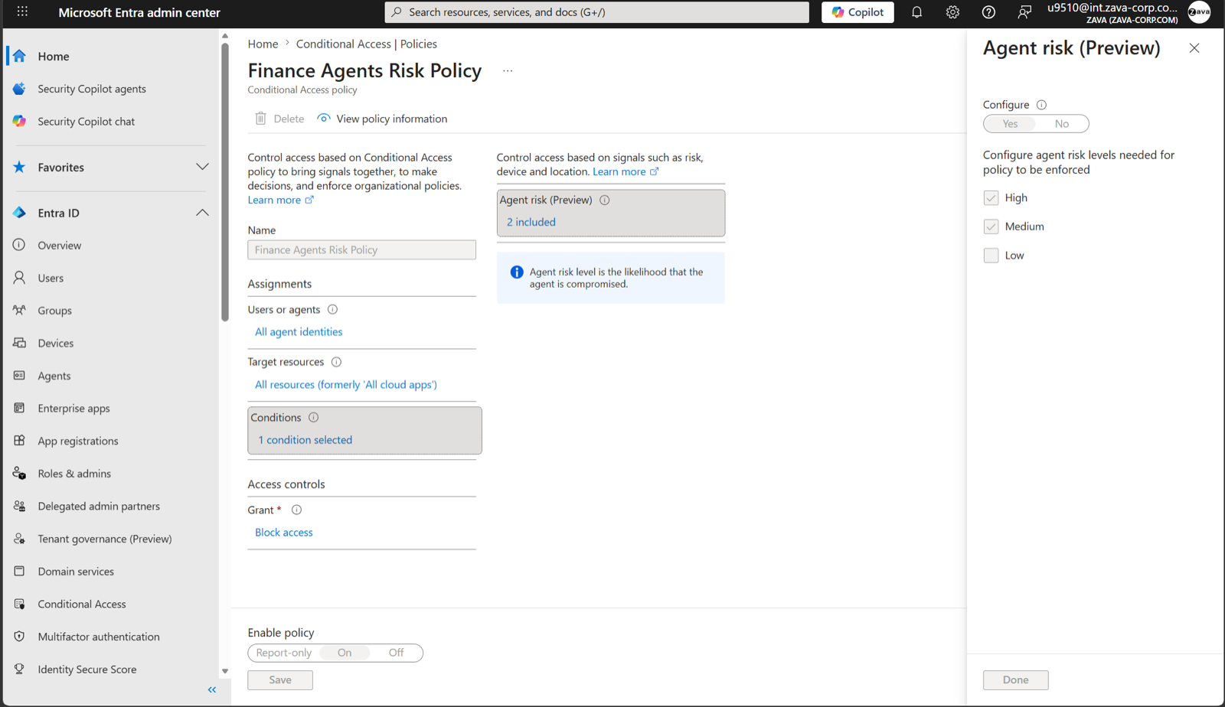Screen dimensions: 1225x707
Task: Click the All agent identities link
Action: 299,332
